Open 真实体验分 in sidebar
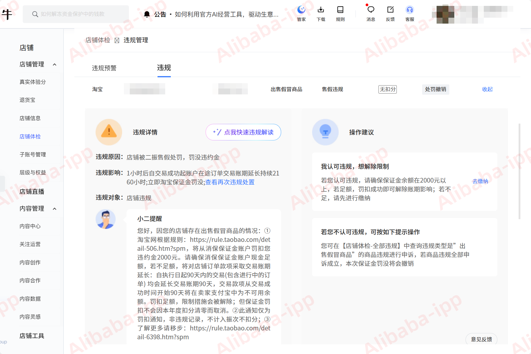 point(32,82)
